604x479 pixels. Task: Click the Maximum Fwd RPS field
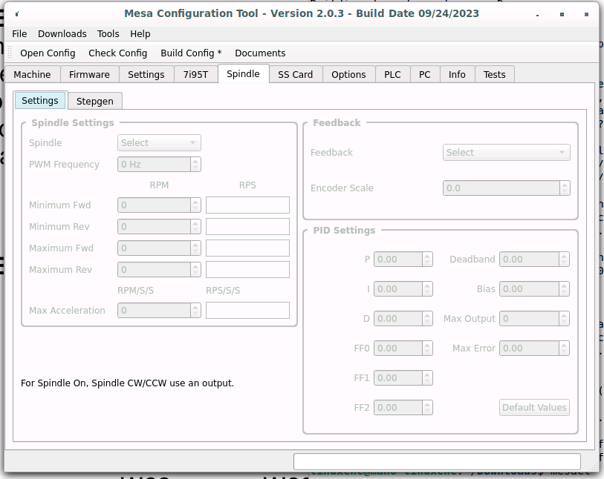pos(247,248)
